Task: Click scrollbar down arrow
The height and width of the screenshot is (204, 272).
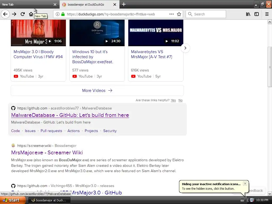Action: [270, 194]
